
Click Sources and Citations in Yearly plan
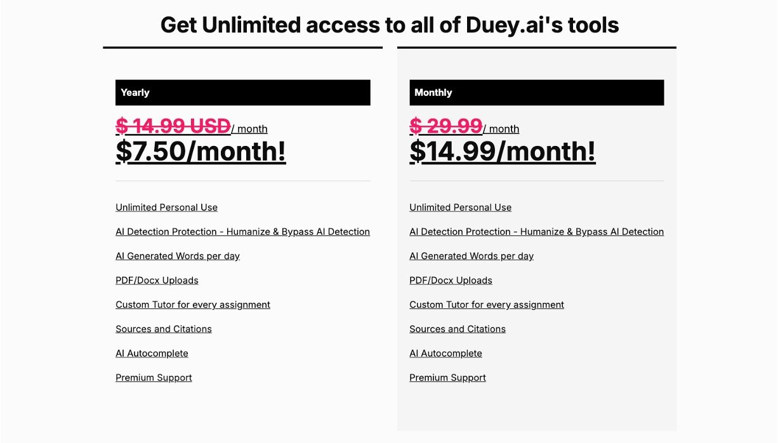tap(164, 329)
